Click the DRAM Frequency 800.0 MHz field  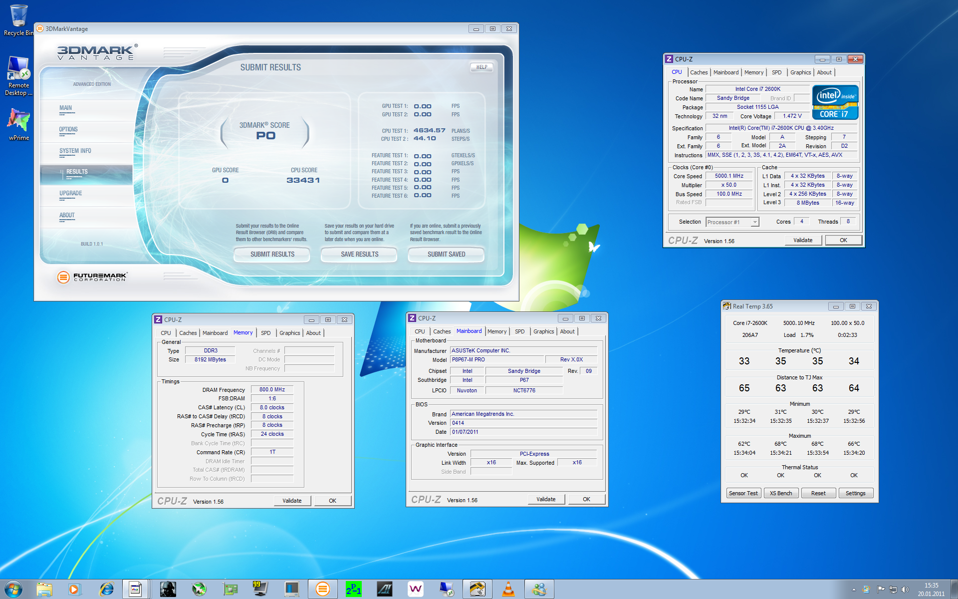272,390
